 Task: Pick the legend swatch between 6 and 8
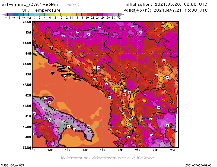[x=52, y=14]
